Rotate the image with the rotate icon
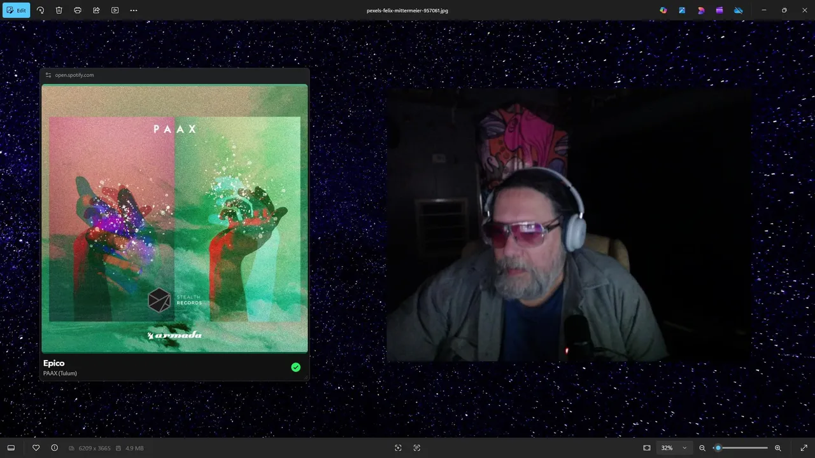 coord(40,10)
